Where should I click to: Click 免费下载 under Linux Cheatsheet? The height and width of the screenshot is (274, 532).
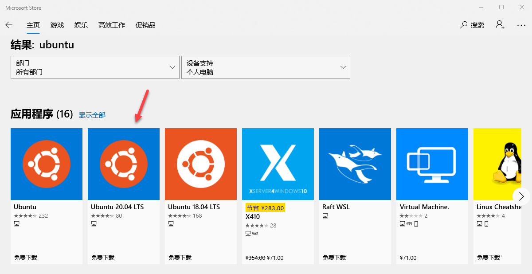click(x=489, y=258)
